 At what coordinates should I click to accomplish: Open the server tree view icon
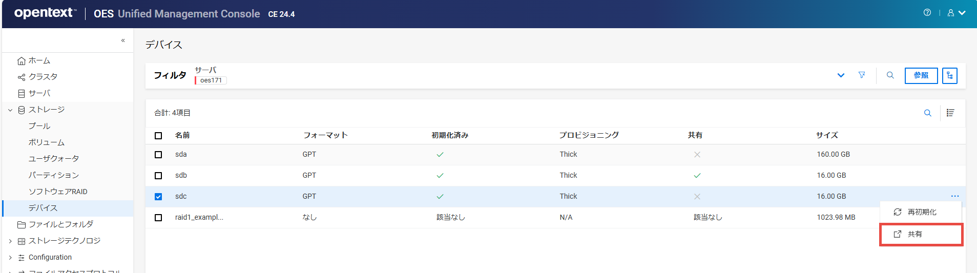pos(950,76)
